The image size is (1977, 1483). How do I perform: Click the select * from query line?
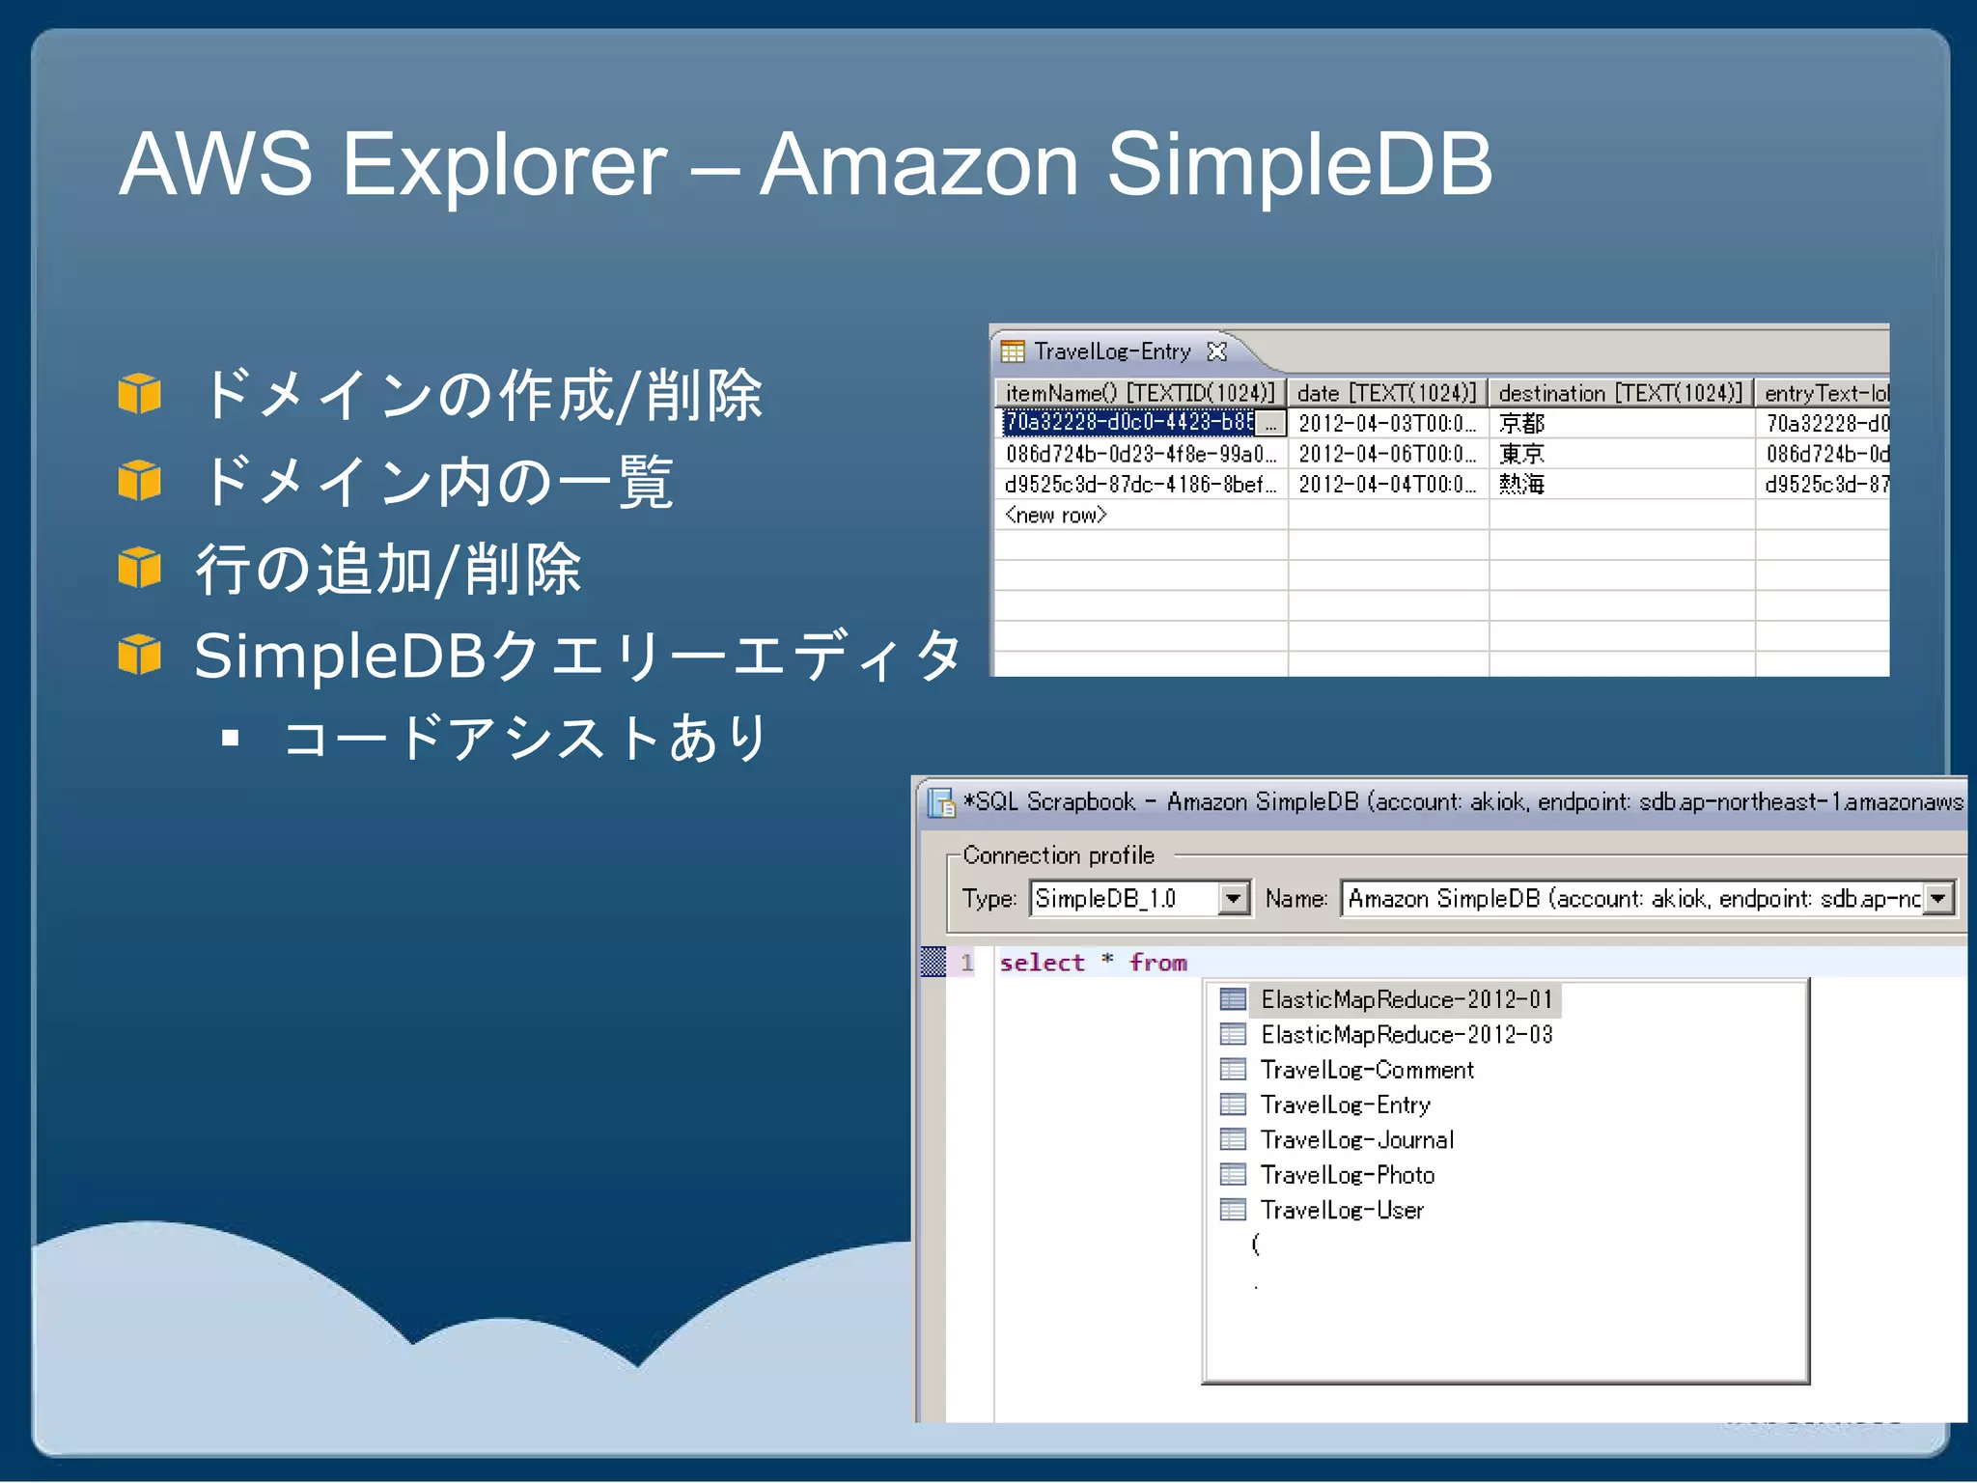(x=1093, y=963)
